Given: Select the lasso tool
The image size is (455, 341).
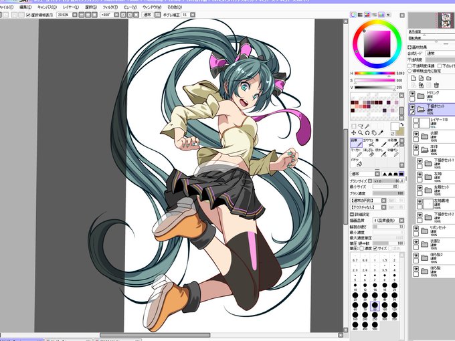Looking at the screenshot, I should 361,126.
